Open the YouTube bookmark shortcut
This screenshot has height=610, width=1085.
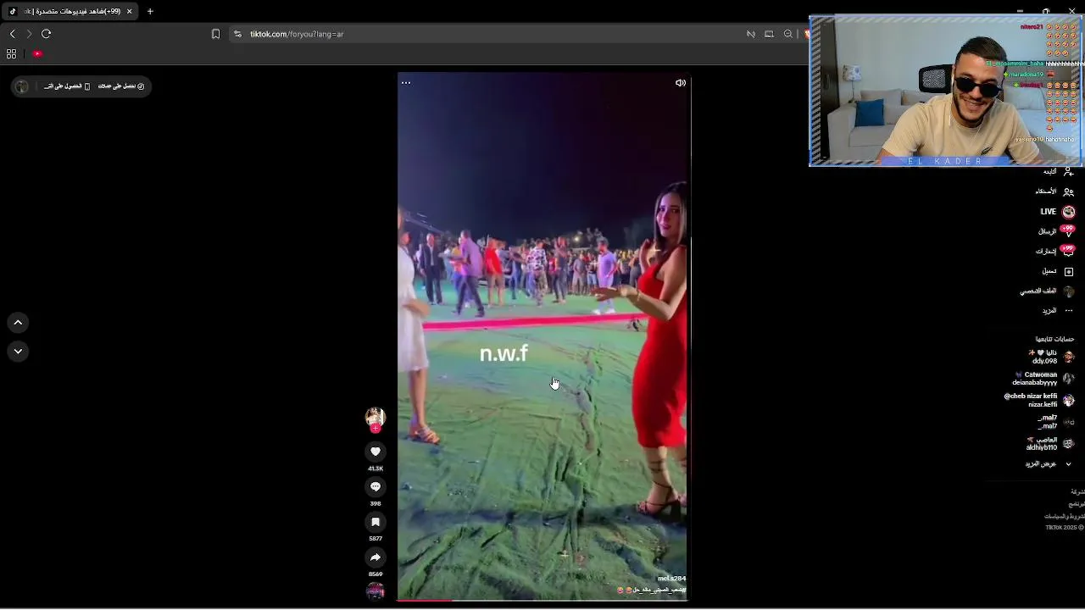[x=37, y=53]
